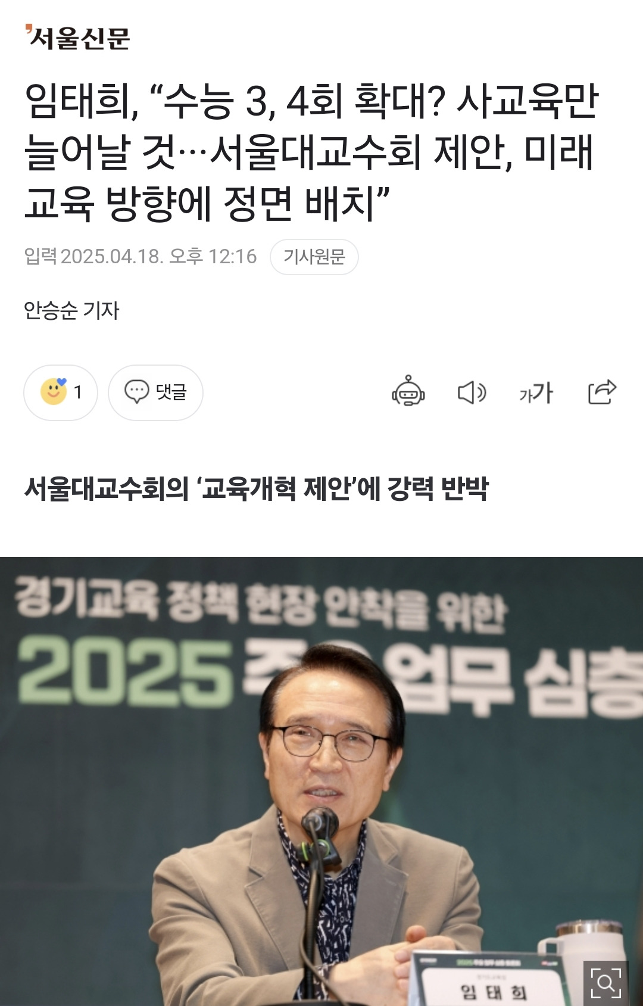This screenshot has width=643, height=1006.
Task: Tap the smiley reaction emoji
Action: 54,392
